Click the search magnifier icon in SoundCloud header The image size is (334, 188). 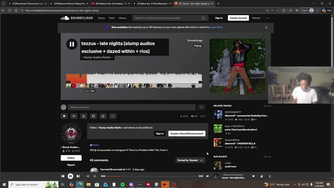(x=204, y=18)
